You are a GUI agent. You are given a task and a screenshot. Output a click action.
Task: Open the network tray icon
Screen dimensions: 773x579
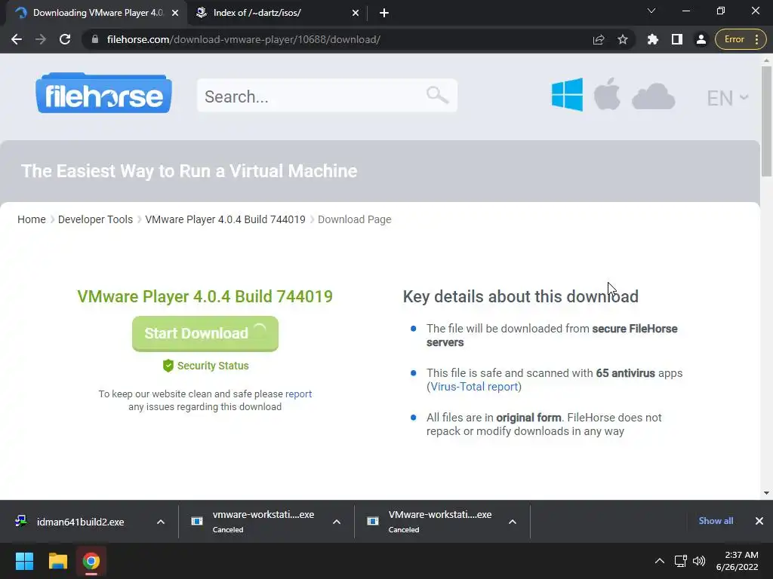click(681, 561)
